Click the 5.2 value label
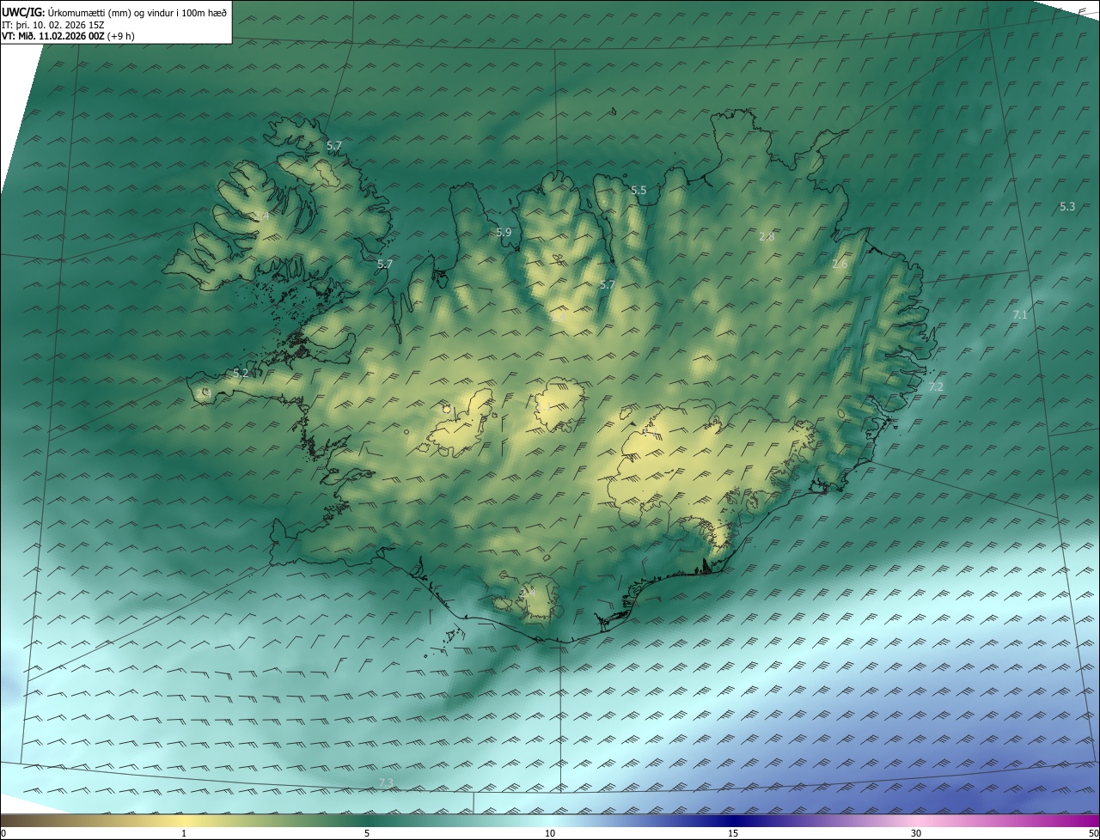Viewport: 1100px width, 840px height. pyautogui.click(x=241, y=373)
